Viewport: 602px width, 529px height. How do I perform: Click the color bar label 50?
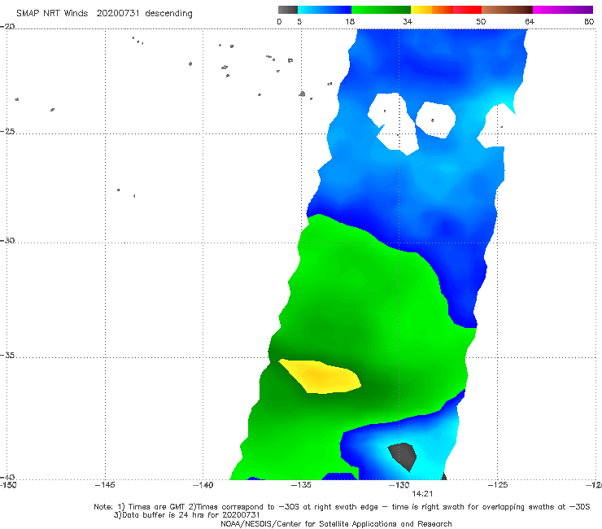(x=481, y=22)
